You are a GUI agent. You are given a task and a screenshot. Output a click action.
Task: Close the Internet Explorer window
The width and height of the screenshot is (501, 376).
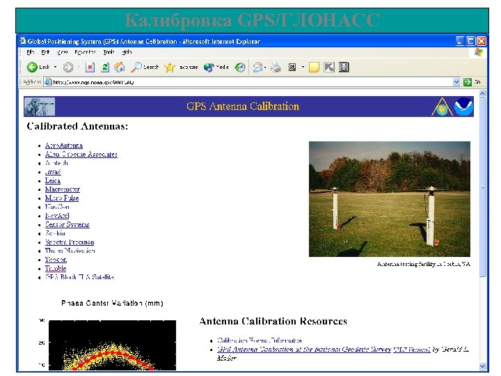482,41
